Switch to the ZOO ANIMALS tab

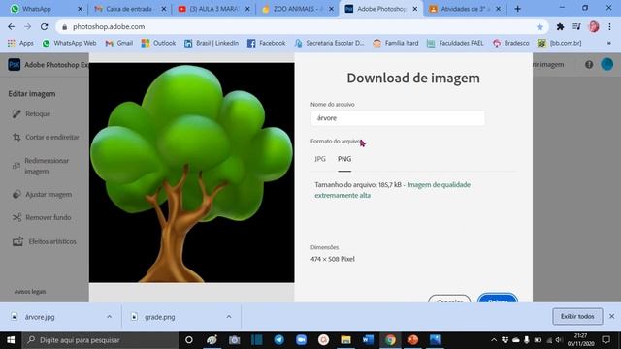pyautogui.click(x=298, y=9)
